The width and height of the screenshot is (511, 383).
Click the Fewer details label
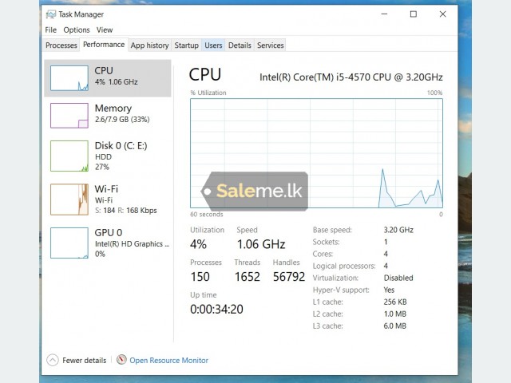tap(85, 361)
